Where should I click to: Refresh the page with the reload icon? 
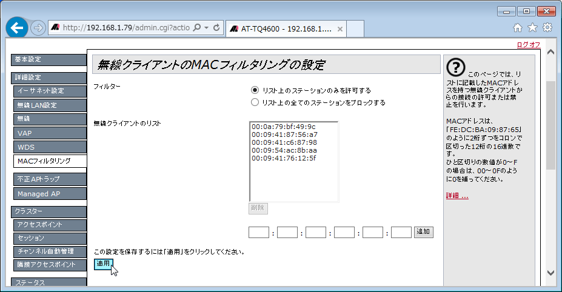(216, 28)
